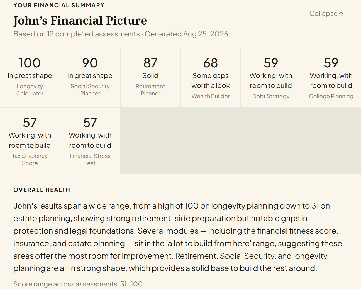Screen dimensions: 361x289
Task: Open the Wealth Builder score tile
Action: [x=211, y=78]
